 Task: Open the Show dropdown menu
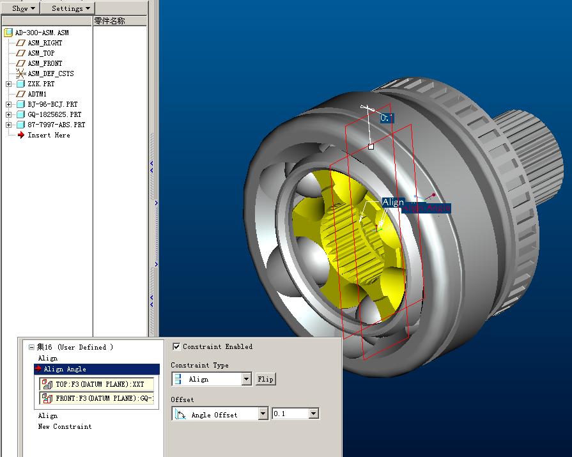coord(24,8)
